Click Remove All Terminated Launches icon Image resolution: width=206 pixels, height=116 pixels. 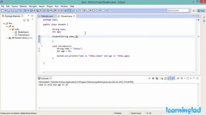pos(157,78)
